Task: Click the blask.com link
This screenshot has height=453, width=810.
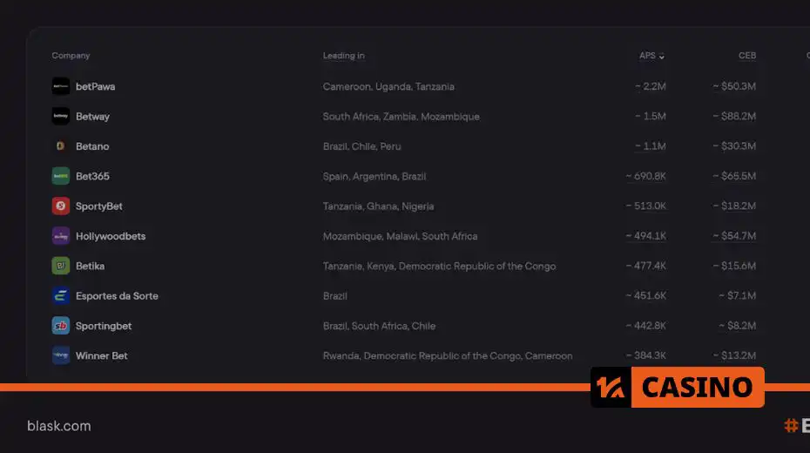Action: coord(59,426)
